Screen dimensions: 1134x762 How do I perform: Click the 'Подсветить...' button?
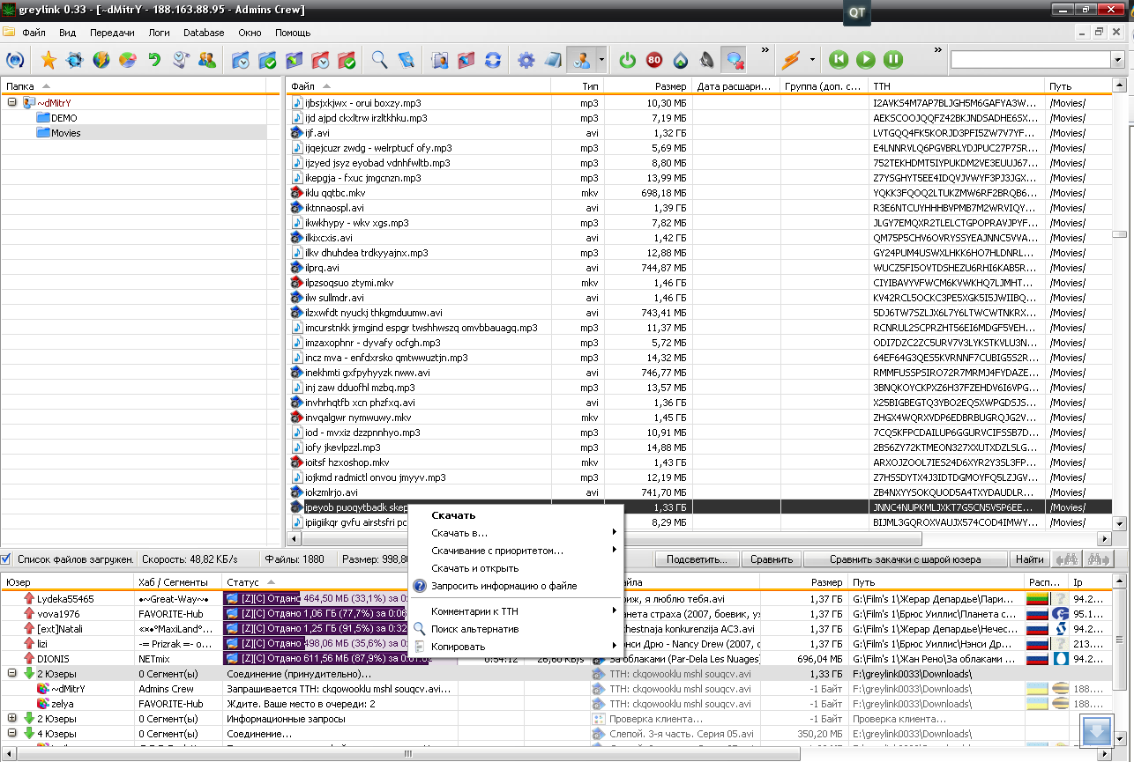point(697,559)
